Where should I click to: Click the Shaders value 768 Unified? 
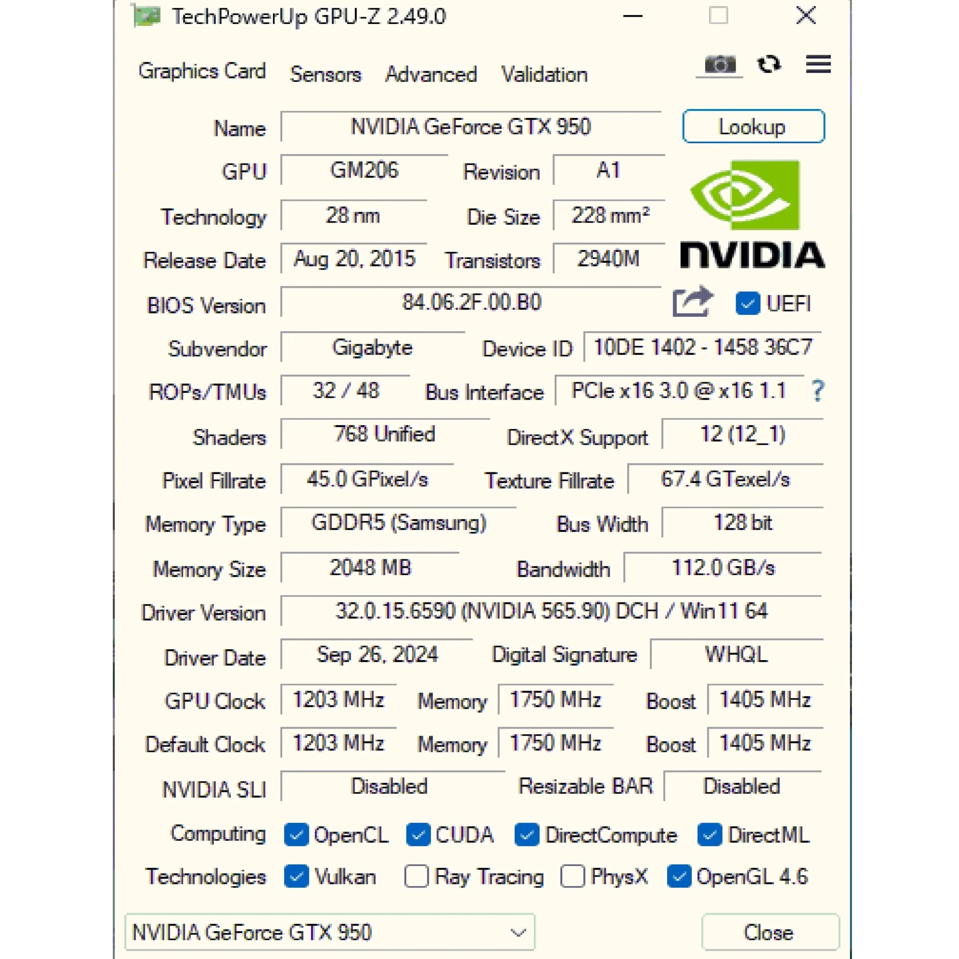[x=385, y=434]
